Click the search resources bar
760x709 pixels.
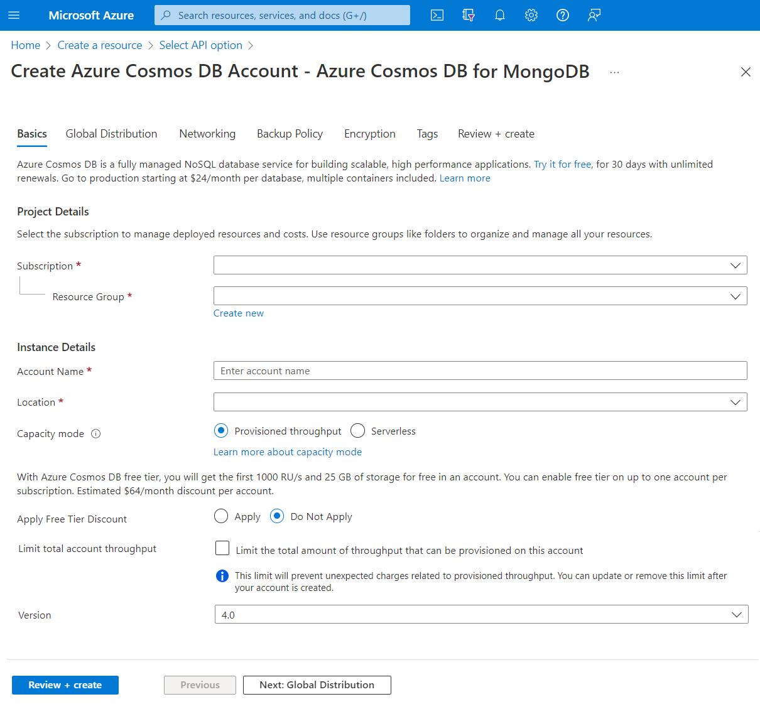282,15
